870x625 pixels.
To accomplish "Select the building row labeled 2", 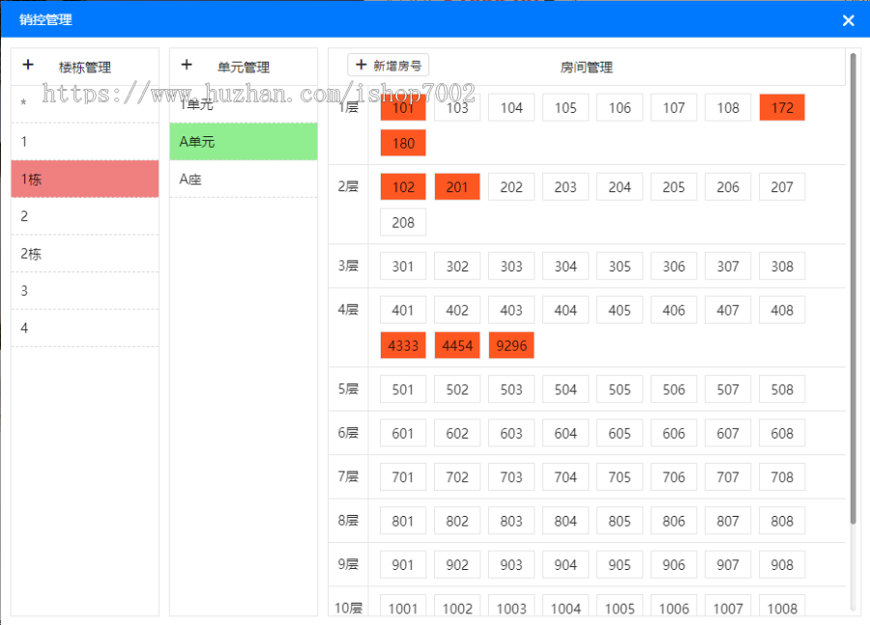I will [85, 215].
